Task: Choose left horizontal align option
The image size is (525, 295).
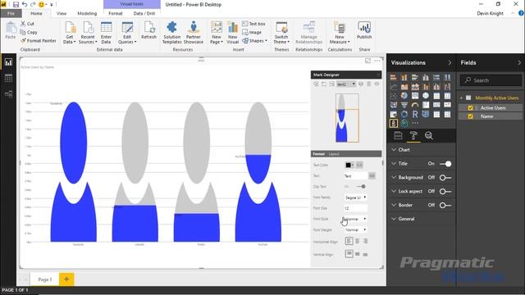Action: click(349, 241)
